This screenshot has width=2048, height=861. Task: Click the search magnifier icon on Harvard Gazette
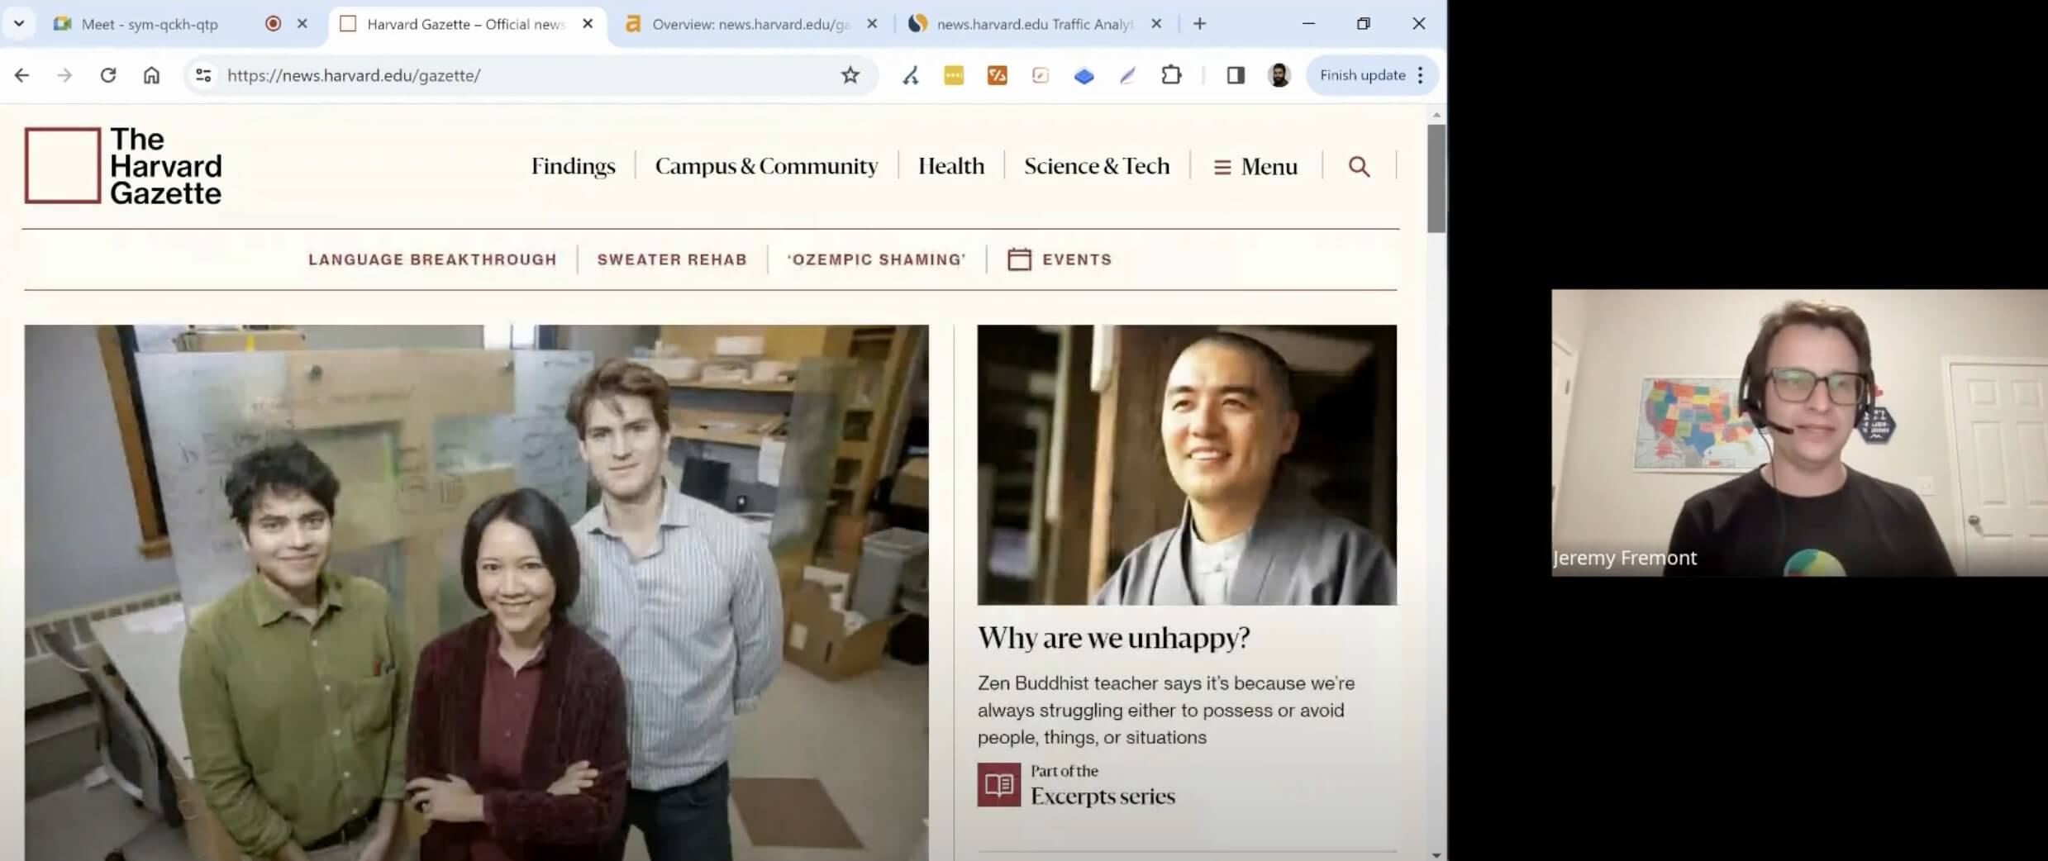pyautogui.click(x=1359, y=167)
